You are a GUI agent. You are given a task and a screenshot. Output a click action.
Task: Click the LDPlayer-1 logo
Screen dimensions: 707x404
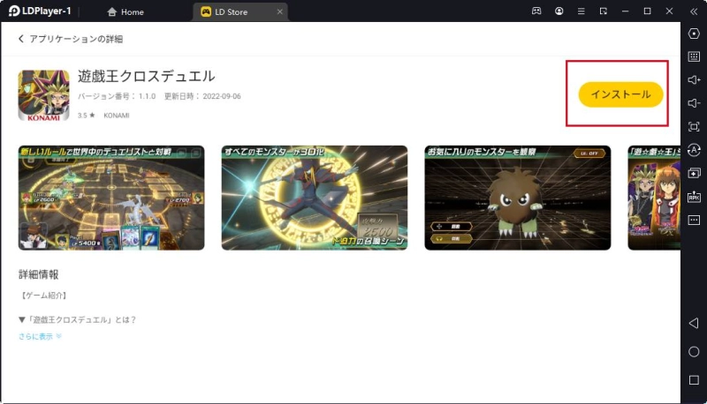point(40,11)
